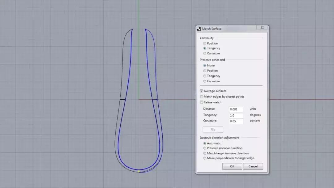
Task: Select None for Preserve other end
Action: 205,66
